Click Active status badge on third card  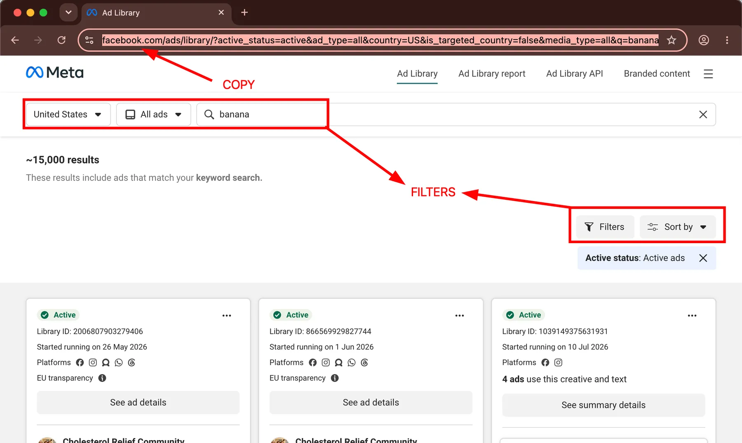pyautogui.click(x=524, y=315)
